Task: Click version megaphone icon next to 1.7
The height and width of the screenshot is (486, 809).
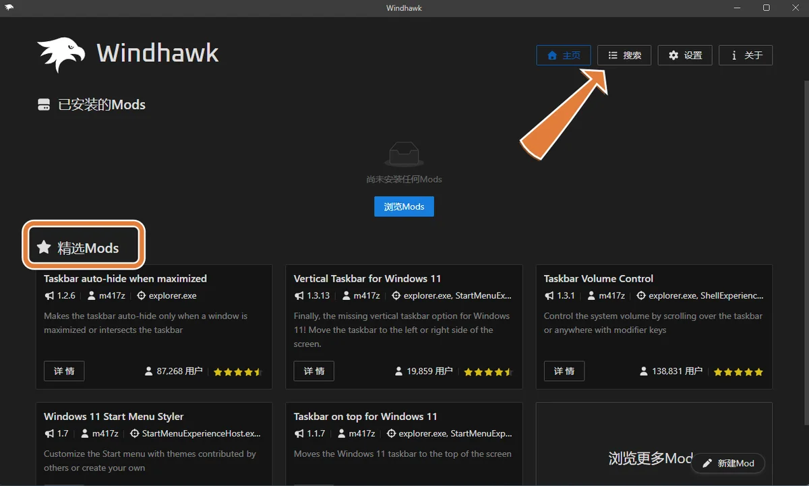Action: (x=49, y=434)
